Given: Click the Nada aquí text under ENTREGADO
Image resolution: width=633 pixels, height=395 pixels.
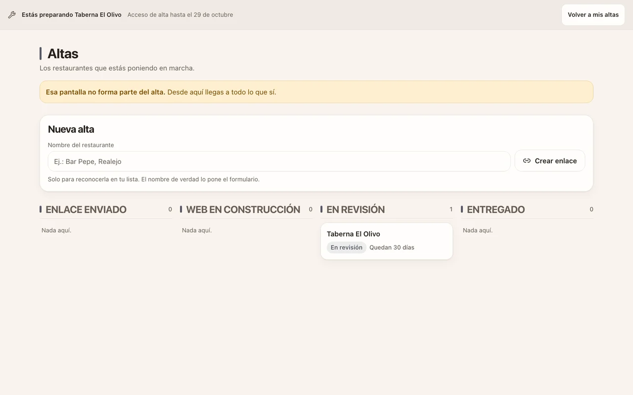Looking at the screenshot, I should tap(478, 230).
